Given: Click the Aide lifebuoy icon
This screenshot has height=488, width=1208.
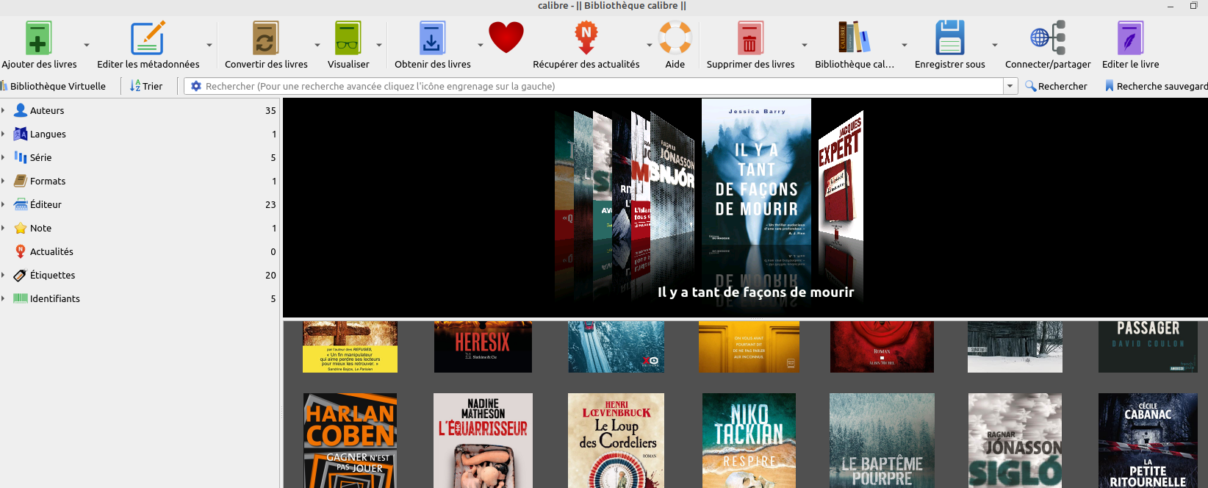Looking at the screenshot, I should [675, 39].
